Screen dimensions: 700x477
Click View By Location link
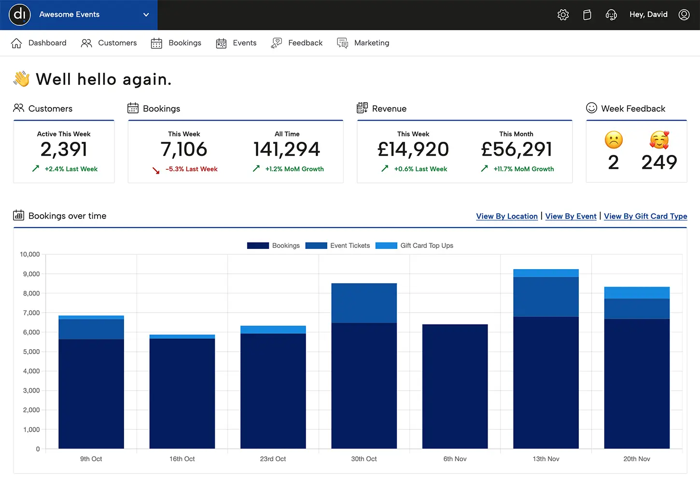point(506,216)
